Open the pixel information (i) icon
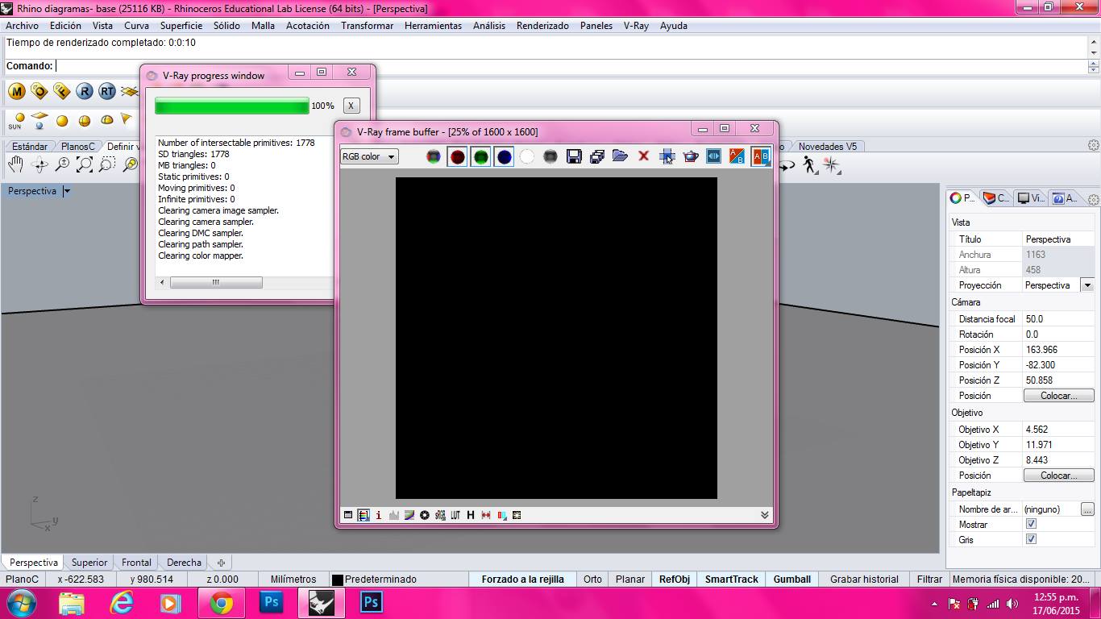The width and height of the screenshot is (1101, 619). tap(379, 515)
